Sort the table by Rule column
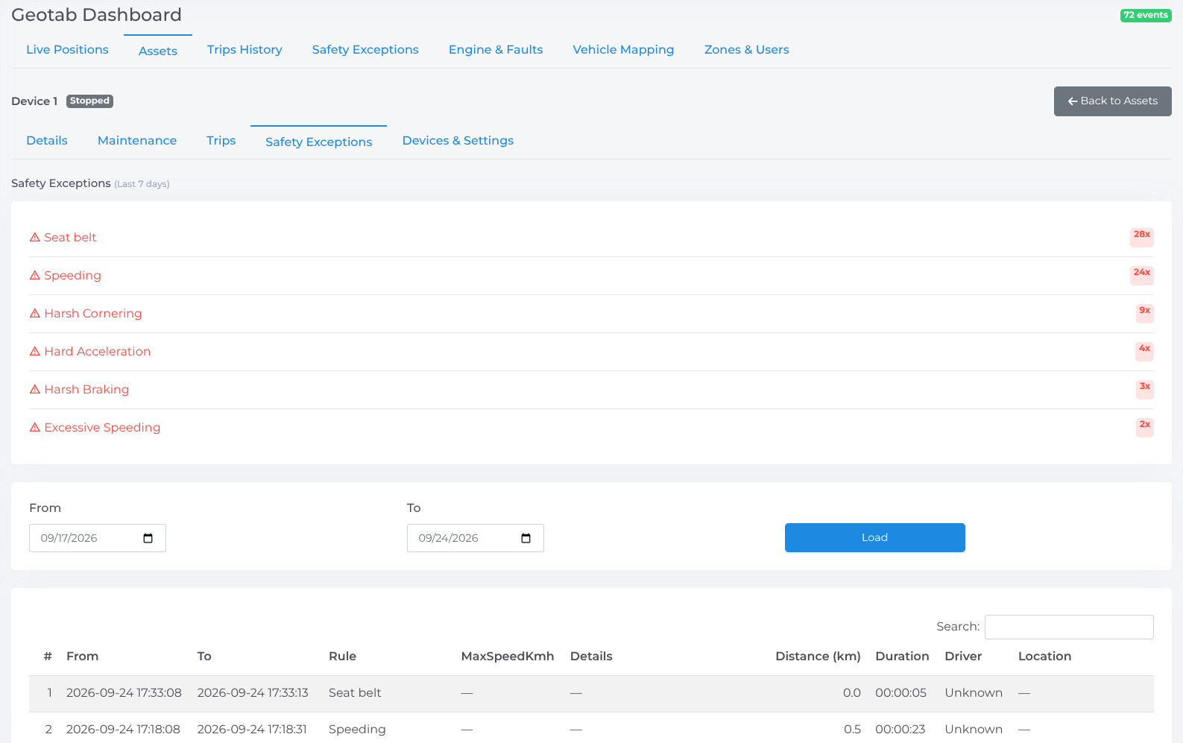The image size is (1183, 743). [342, 656]
